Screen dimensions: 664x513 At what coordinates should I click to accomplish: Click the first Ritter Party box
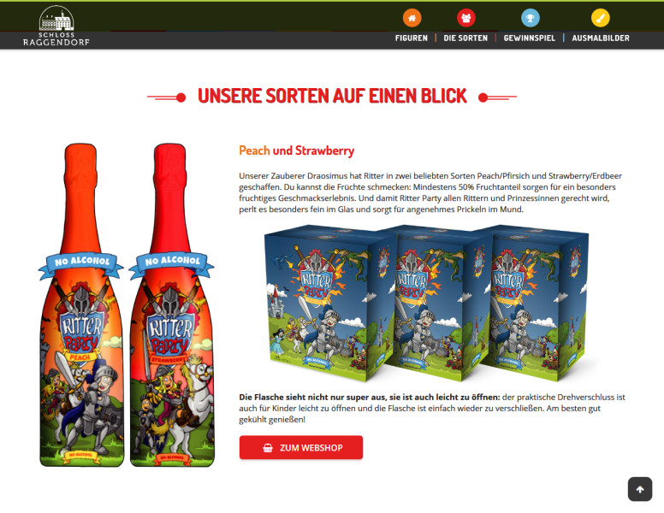point(329,303)
